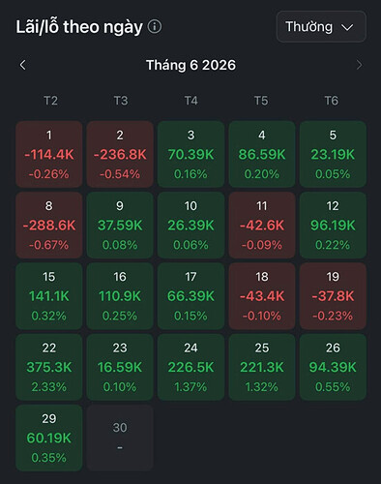Expand the chevron in the Thường selector
Image resolution: width=381 pixels, height=484 pixels.
347,27
